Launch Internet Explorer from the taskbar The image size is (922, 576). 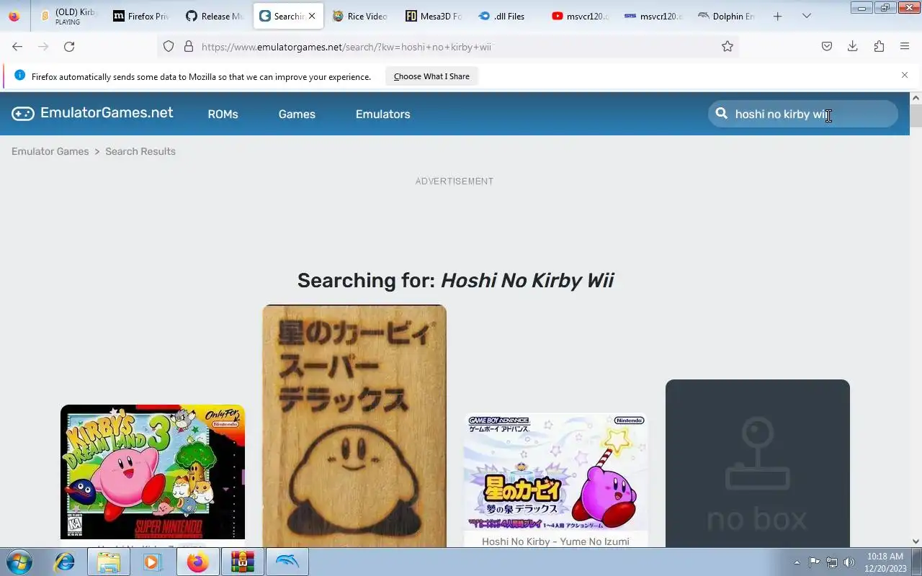[x=64, y=562]
